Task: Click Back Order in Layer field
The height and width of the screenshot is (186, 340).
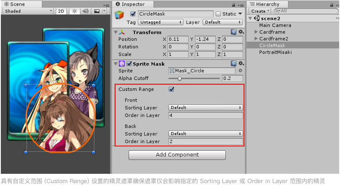Action: click(x=206, y=141)
